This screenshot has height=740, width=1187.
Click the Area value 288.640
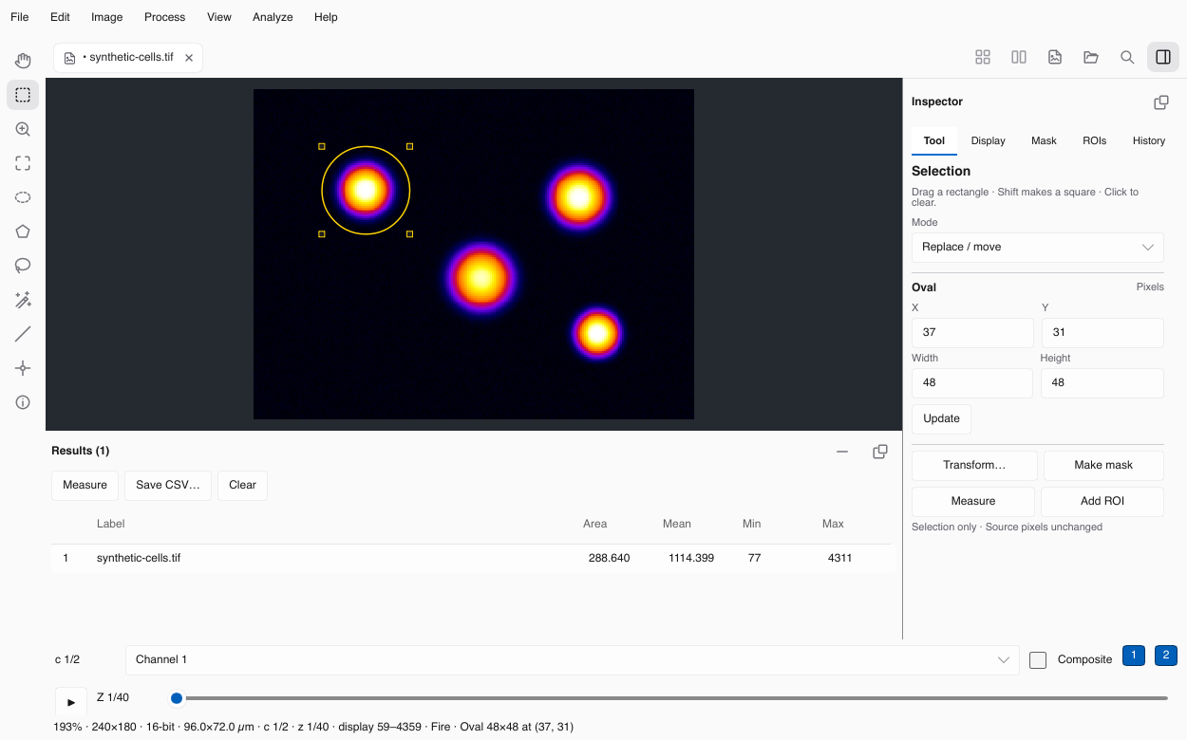tap(609, 558)
